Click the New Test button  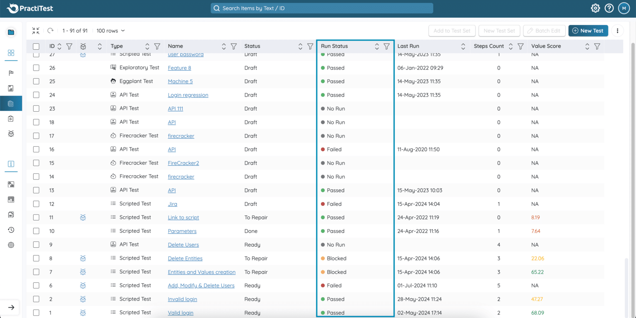coord(588,31)
